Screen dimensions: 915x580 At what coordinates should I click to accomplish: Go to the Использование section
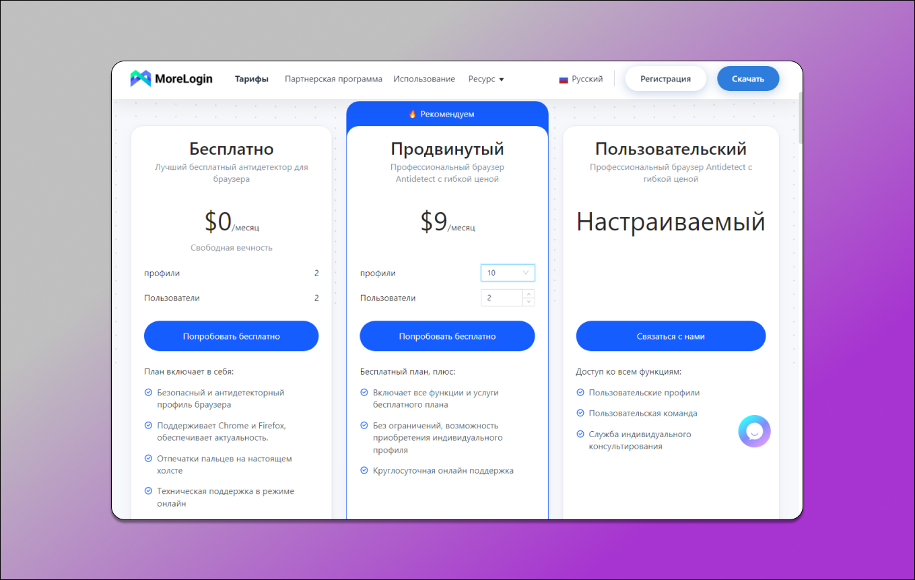[424, 79]
